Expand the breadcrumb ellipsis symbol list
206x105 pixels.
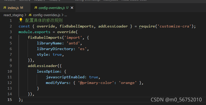click(66, 15)
